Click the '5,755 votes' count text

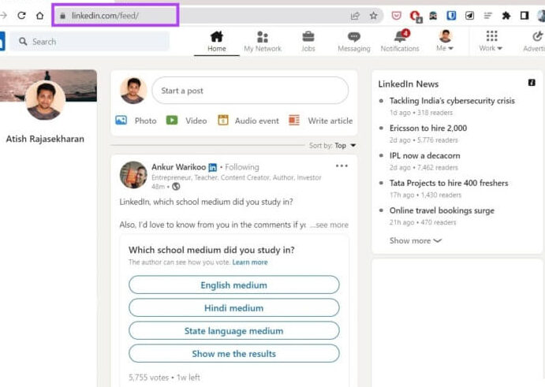148,378
